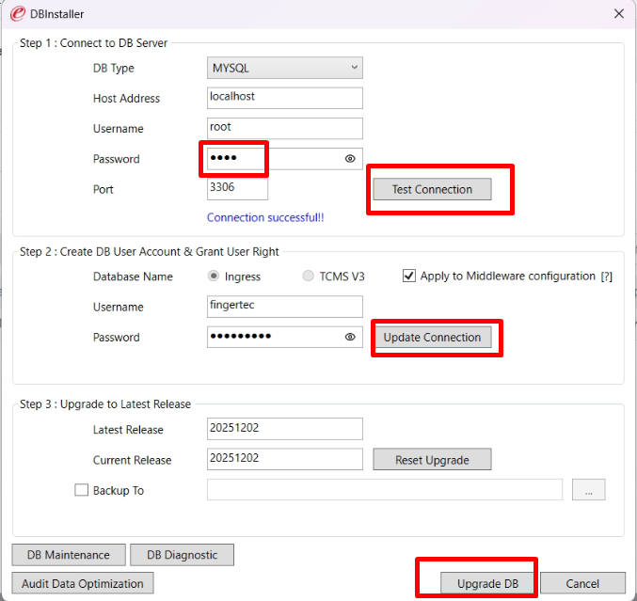The image size is (637, 601).
Task: Run Audit Data Optimization
Action: click(x=83, y=583)
